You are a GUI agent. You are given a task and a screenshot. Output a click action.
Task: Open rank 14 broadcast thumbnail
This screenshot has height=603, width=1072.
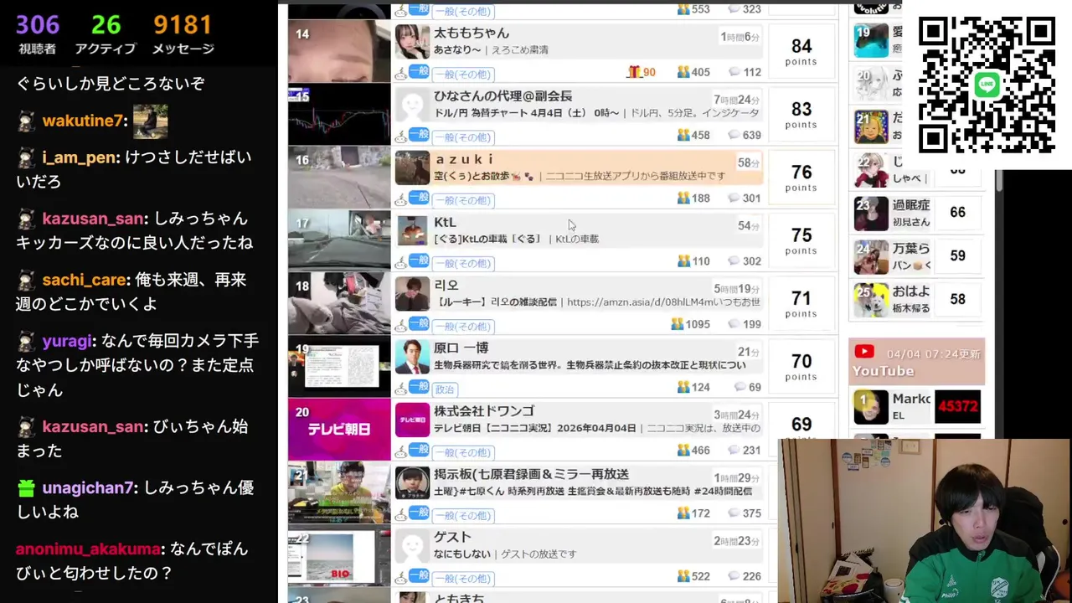pos(339,51)
